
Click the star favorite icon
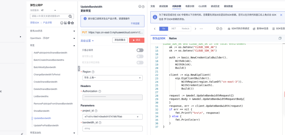(72, 23)
